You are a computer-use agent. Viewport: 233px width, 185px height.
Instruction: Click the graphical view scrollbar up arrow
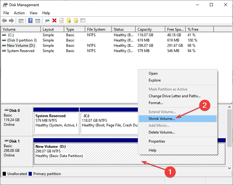click(x=229, y=107)
